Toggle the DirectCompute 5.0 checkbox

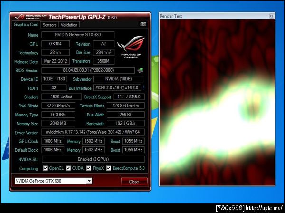click(x=108, y=168)
